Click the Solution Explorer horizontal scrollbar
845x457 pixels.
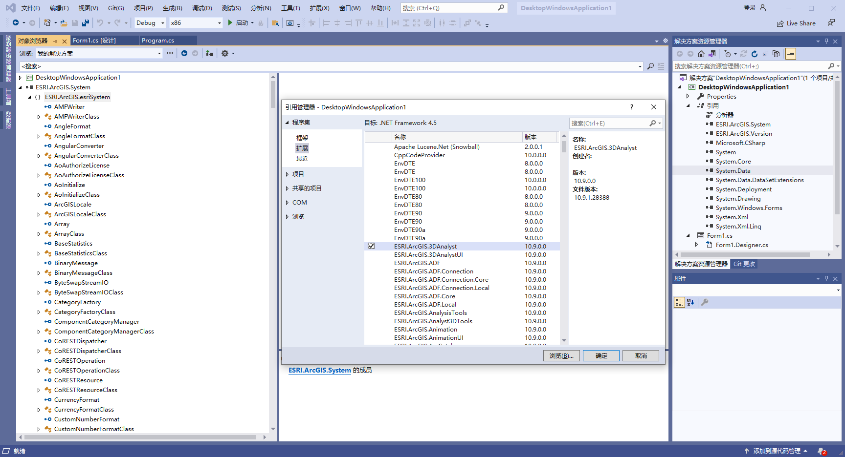pyautogui.click(x=745, y=254)
